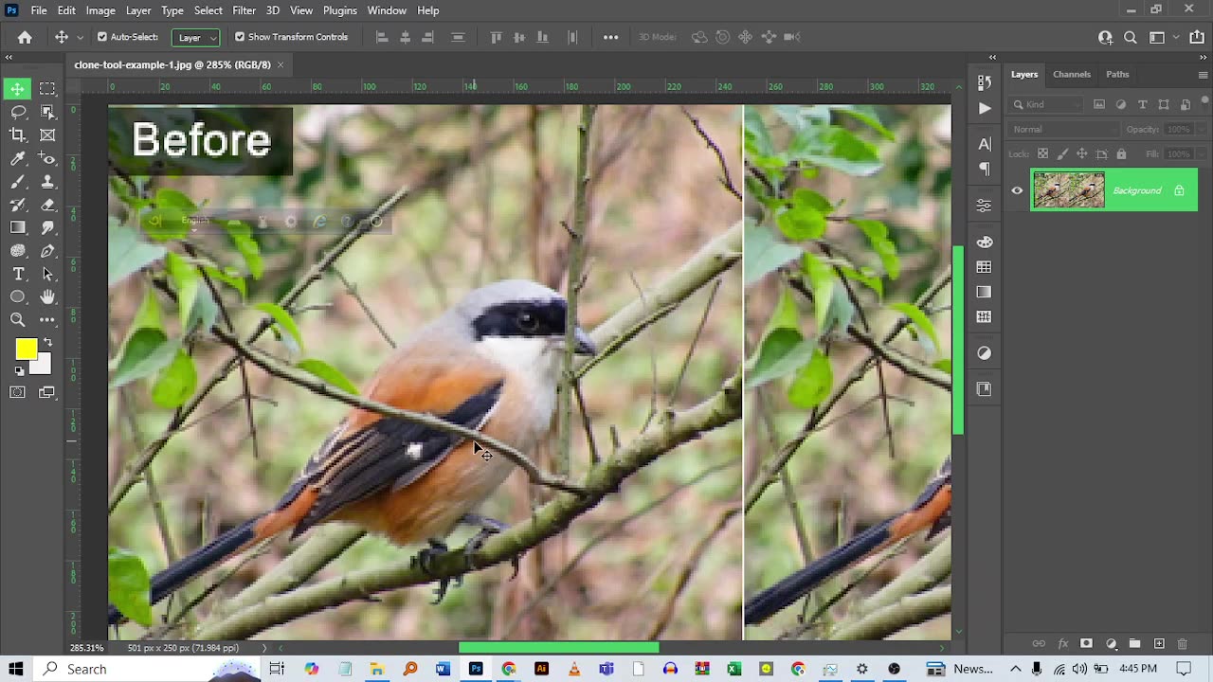Open the Paragraph panel icon
1213x682 pixels.
click(984, 170)
